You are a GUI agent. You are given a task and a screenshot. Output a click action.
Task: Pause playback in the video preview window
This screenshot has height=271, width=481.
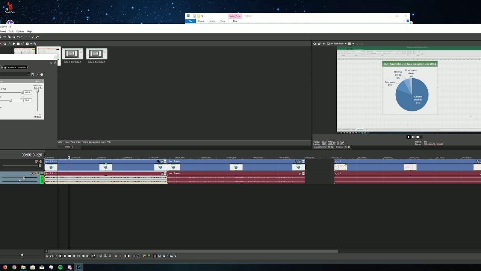413,137
